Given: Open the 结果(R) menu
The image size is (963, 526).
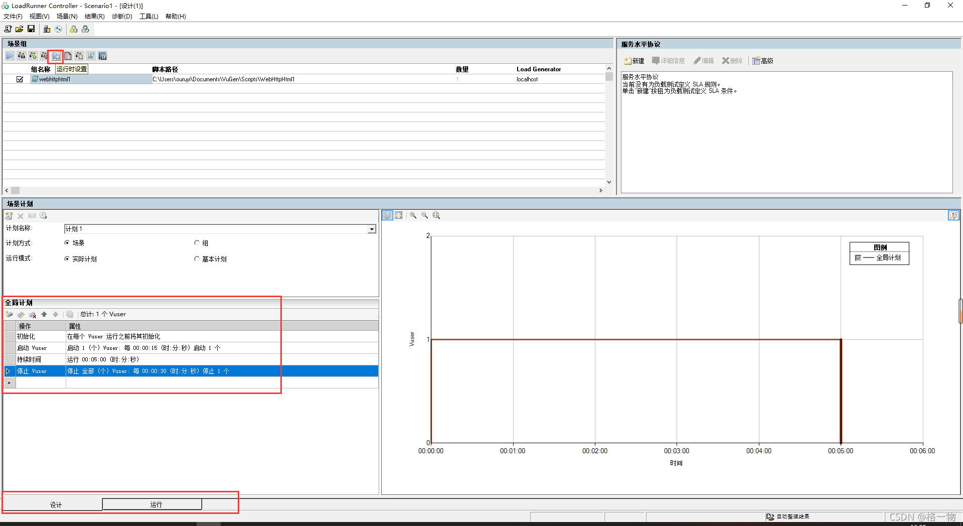Looking at the screenshot, I should click(x=94, y=17).
